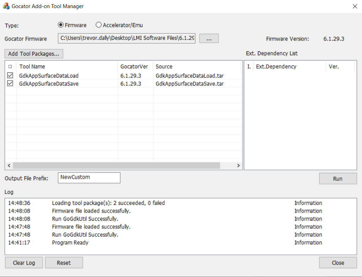Viewport: 362px width, 277px height.
Task: Click the left scroll arrow of tool list
Action: [9, 165]
